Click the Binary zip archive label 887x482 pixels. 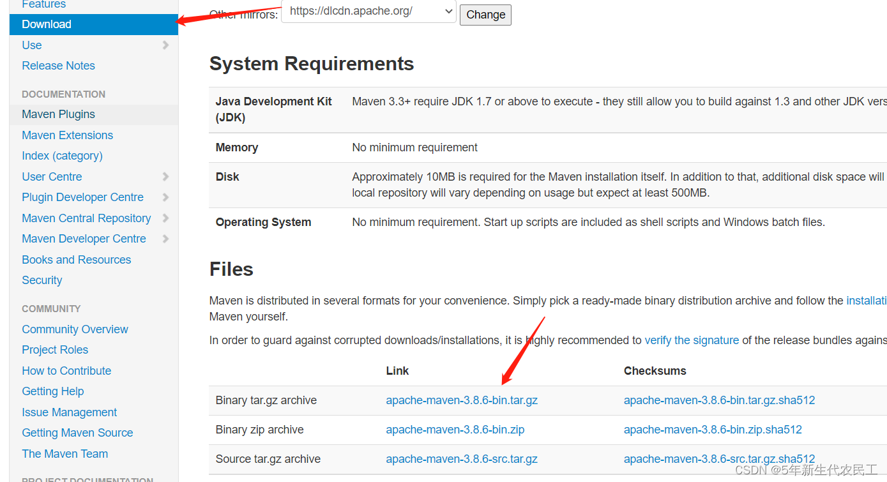click(260, 430)
